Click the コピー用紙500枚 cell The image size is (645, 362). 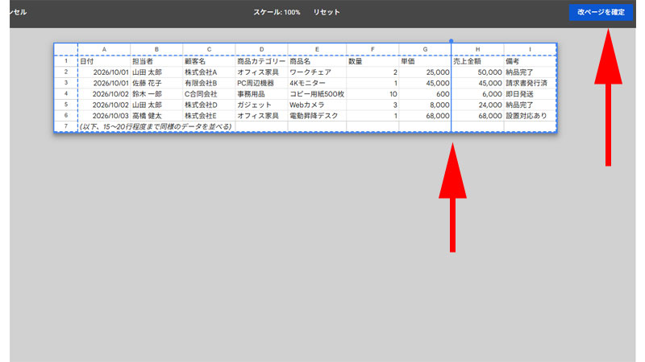[317, 93]
